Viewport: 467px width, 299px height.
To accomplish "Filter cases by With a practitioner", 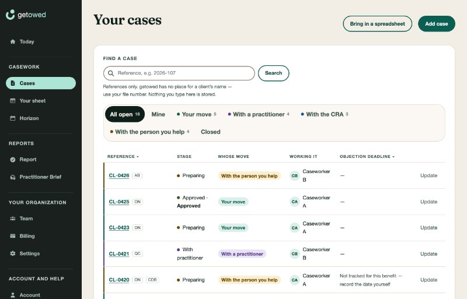I will pyautogui.click(x=259, y=114).
